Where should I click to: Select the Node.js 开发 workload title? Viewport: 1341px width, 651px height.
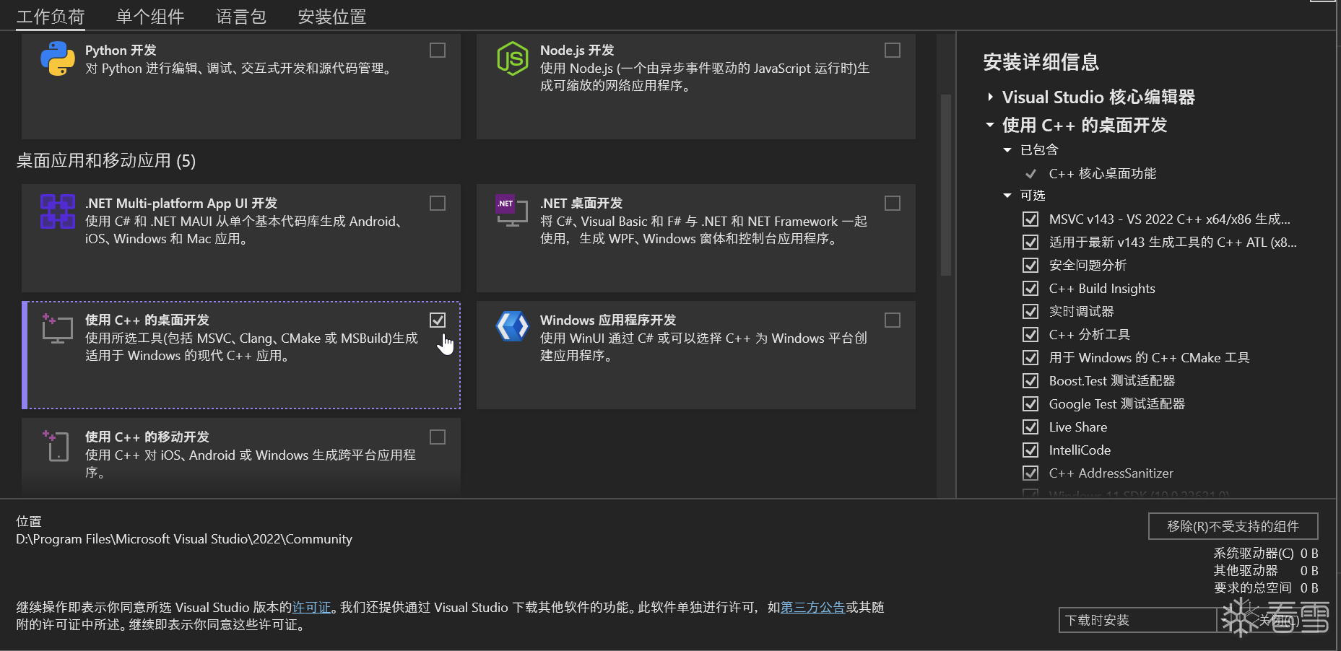point(577,51)
